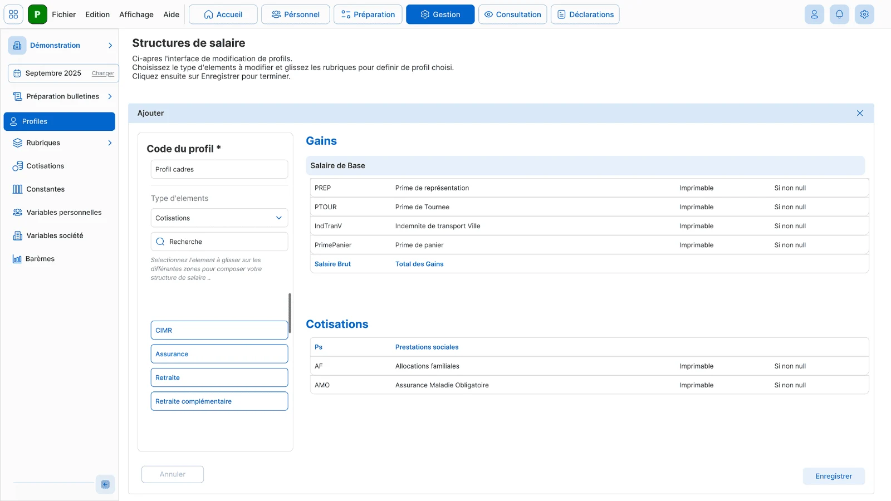Viewport: 891px width, 501px height.
Task: Select the Retraite complémentaire element
Action: click(219, 401)
